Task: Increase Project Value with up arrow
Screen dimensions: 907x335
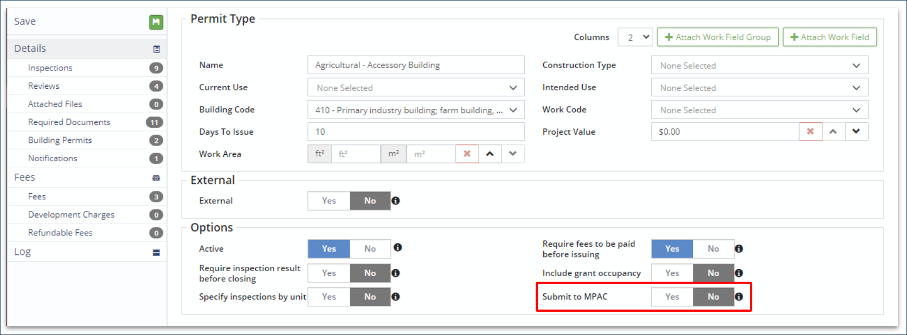Action: click(x=833, y=132)
